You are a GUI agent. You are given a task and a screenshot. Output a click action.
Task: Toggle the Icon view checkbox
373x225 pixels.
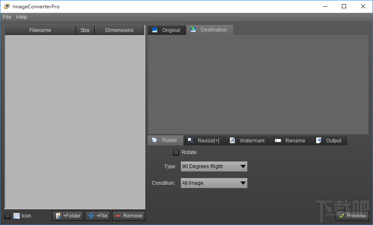(7, 216)
